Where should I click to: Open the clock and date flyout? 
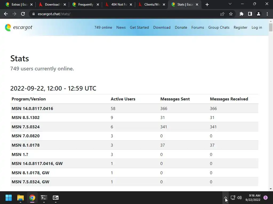tap(253, 198)
